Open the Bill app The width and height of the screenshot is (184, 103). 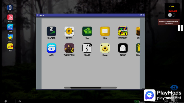pyautogui.click(x=87, y=31)
